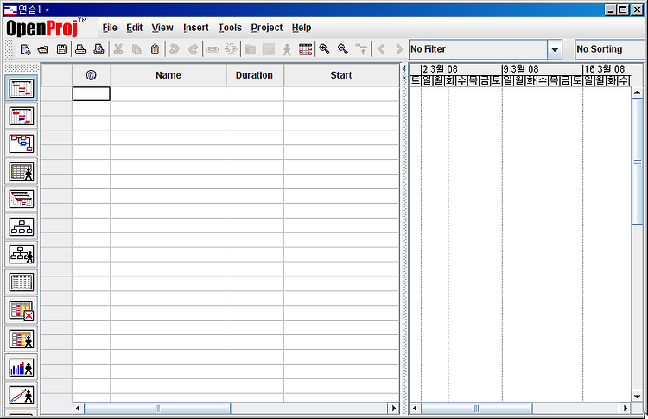Copy using the copy icon
The width and height of the screenshot is (648, 419).
(137, 49)
